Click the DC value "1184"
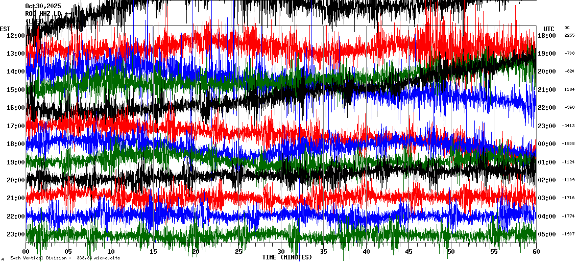577x265 pixels. [570, 89]
